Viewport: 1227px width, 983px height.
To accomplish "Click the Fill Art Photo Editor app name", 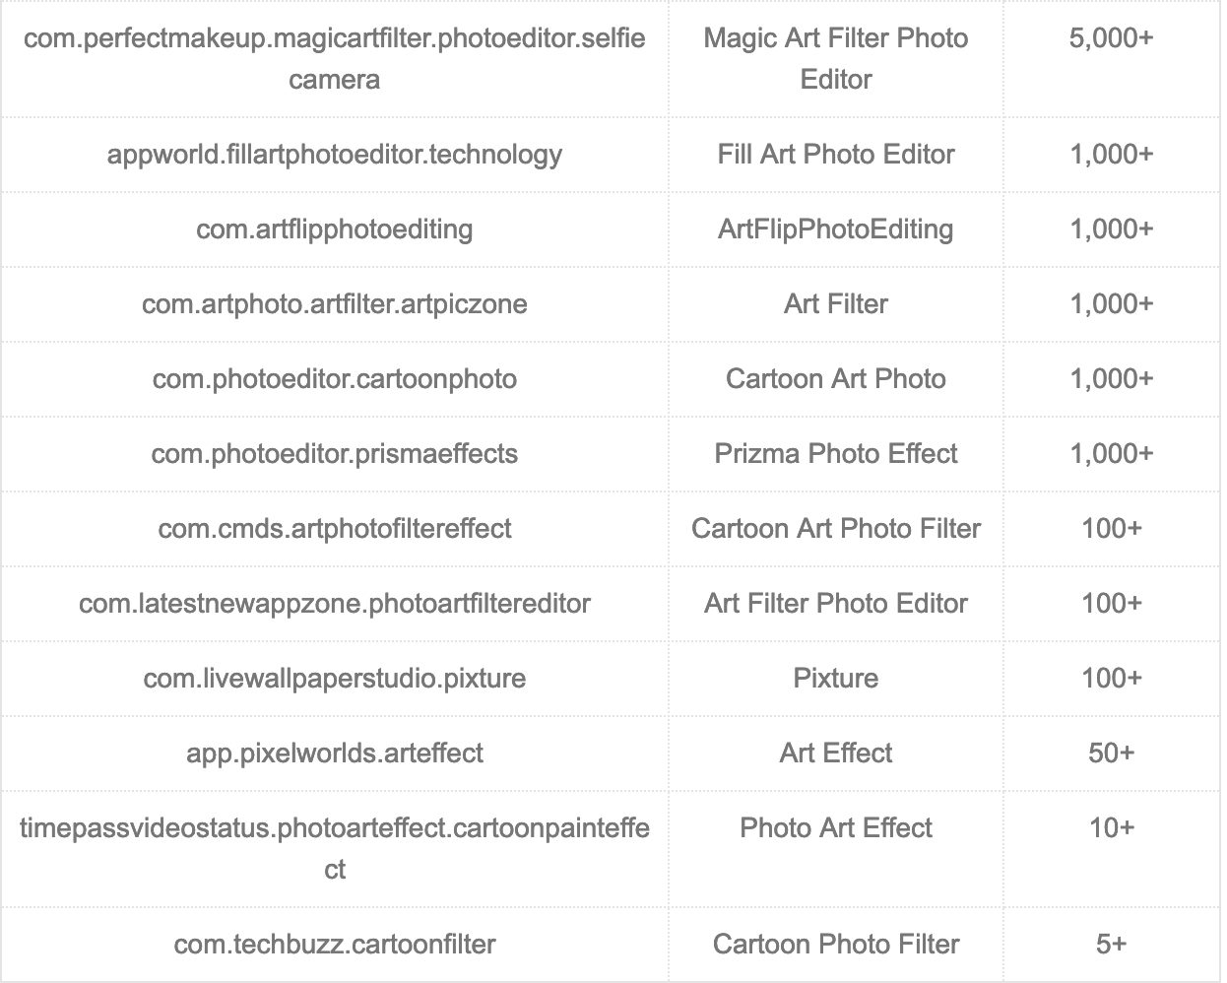I will (835, 155).
